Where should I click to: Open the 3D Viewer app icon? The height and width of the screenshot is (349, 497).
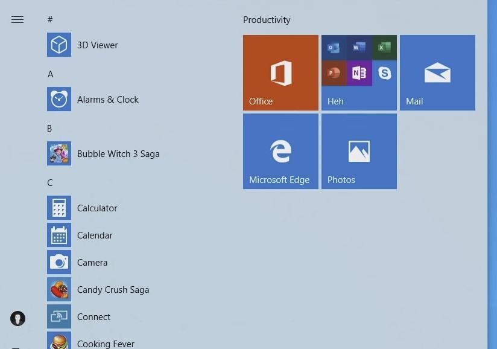tap(59, 45)
